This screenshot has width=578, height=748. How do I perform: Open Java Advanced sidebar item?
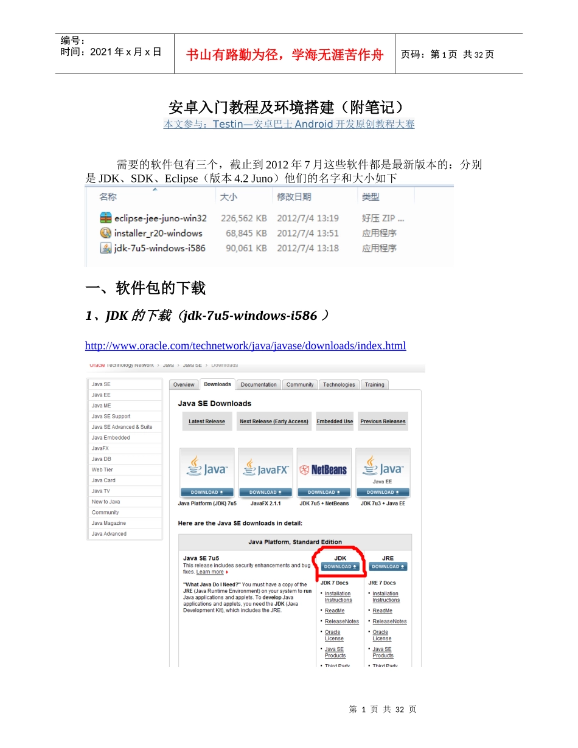click(125, 534)
